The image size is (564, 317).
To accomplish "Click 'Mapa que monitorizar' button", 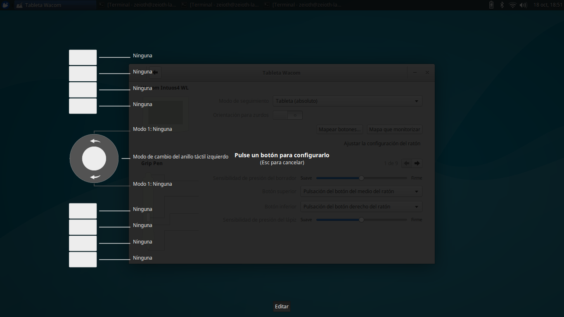I will [x=395, y=130].
